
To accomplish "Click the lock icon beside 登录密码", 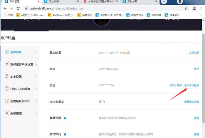I will click(x=65, y=118).
